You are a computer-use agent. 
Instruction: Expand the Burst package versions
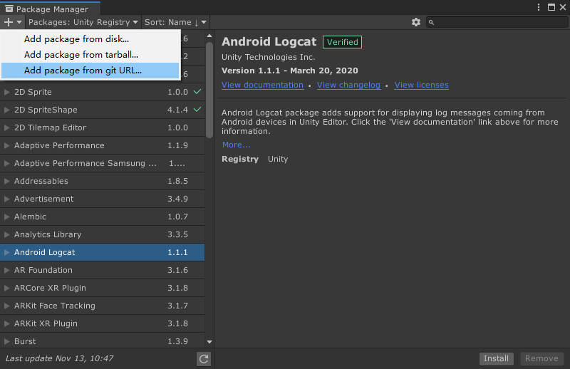point(6,341)
